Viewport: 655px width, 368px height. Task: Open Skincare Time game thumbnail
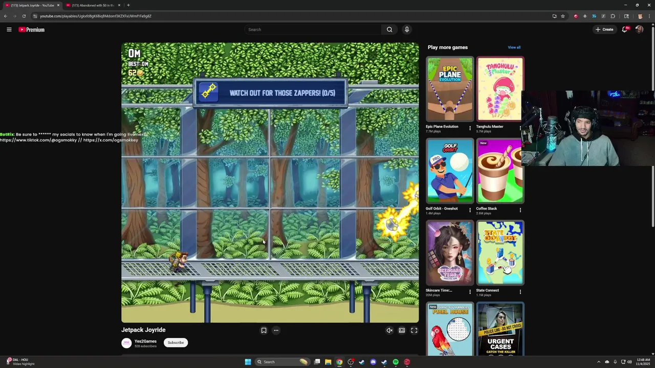[x=450, y=252]
